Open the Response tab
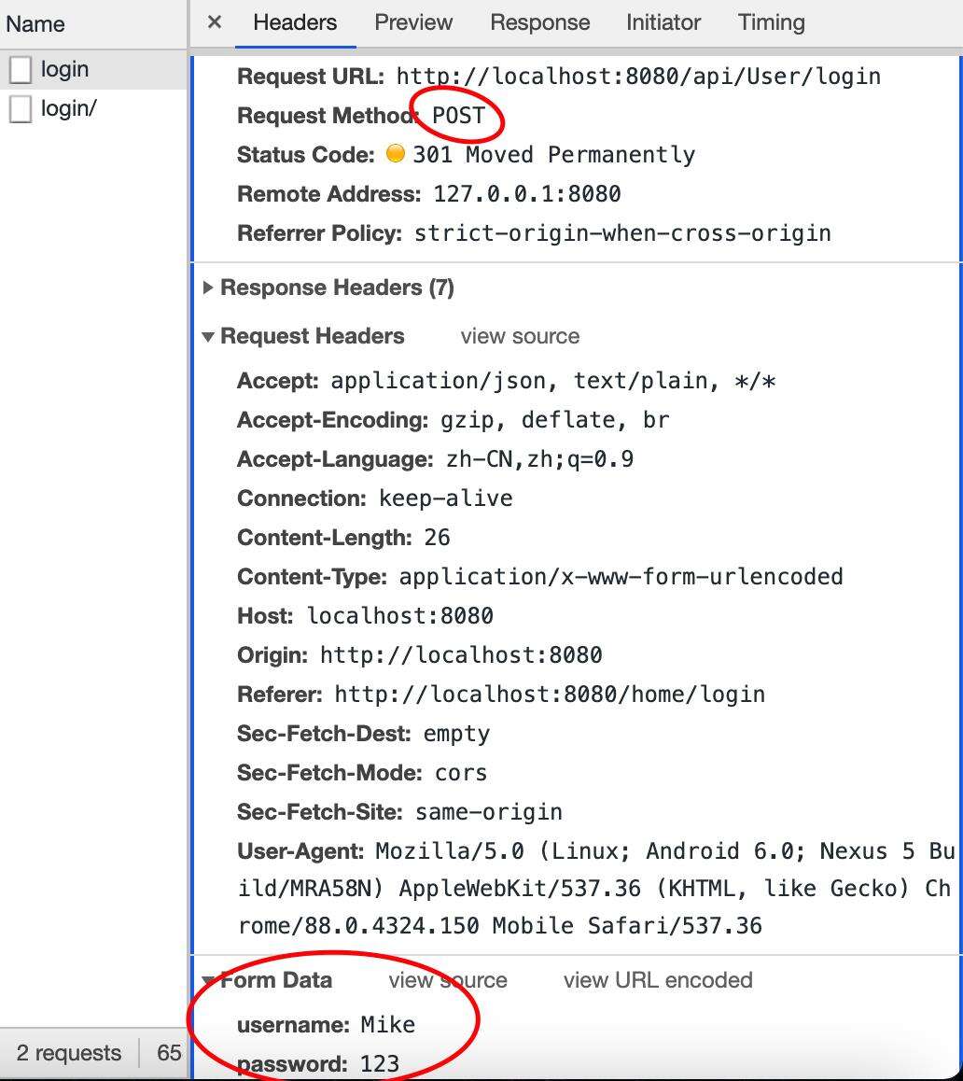 click(x=539, y=22)
